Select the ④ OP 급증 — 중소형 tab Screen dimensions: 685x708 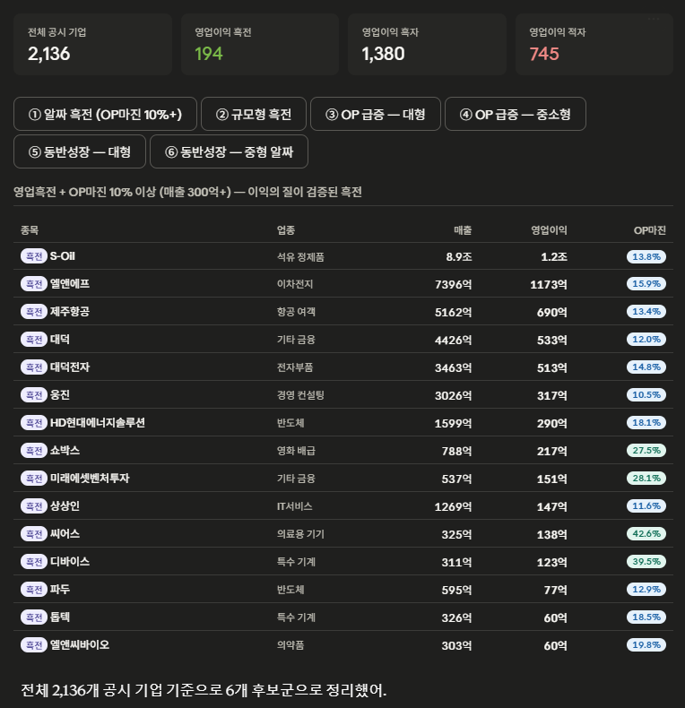(516, 114)
